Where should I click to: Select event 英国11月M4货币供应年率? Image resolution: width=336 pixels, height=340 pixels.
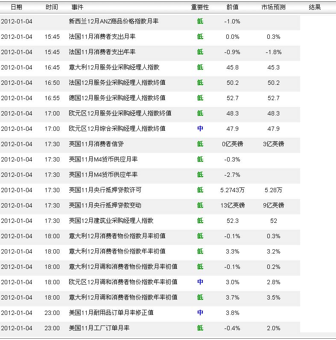103,175
